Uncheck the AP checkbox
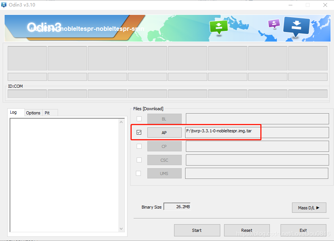 139,132
